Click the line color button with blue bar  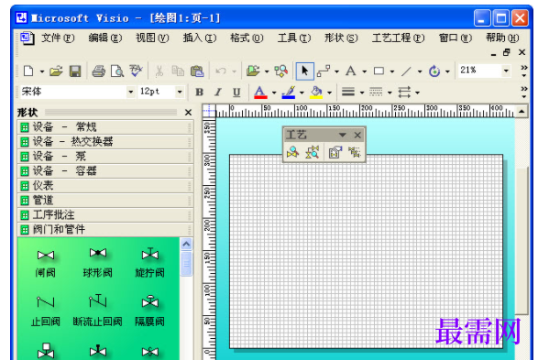pos(288,92)
